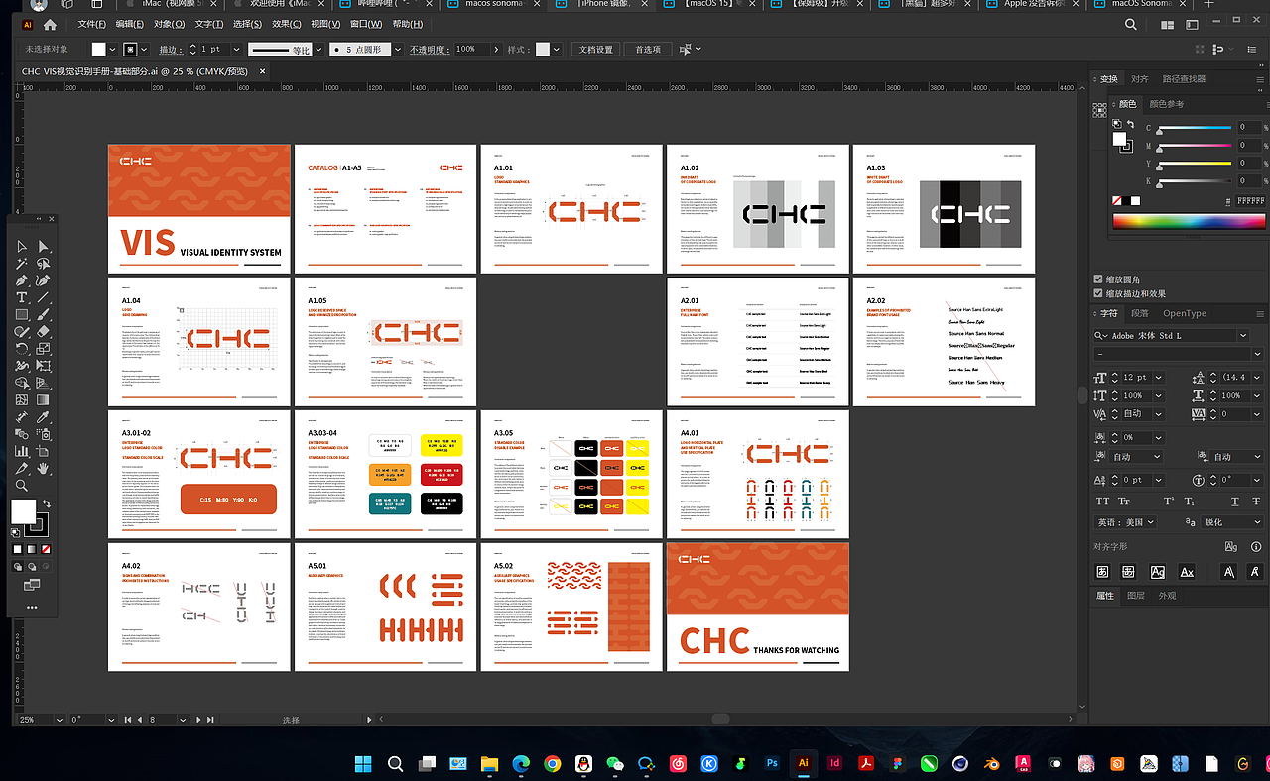
Task: Select the Lasso tool
Action: [44, 264]
